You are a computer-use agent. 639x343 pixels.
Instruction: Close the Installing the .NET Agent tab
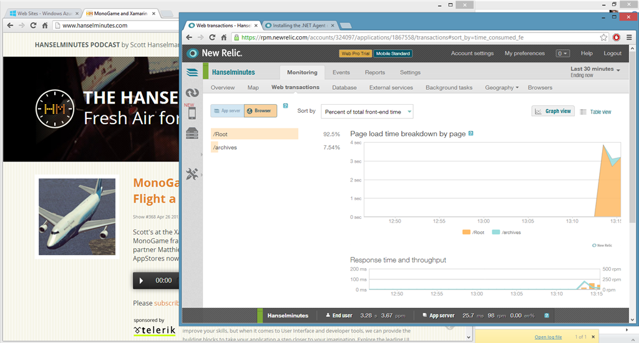click(333, 25)
